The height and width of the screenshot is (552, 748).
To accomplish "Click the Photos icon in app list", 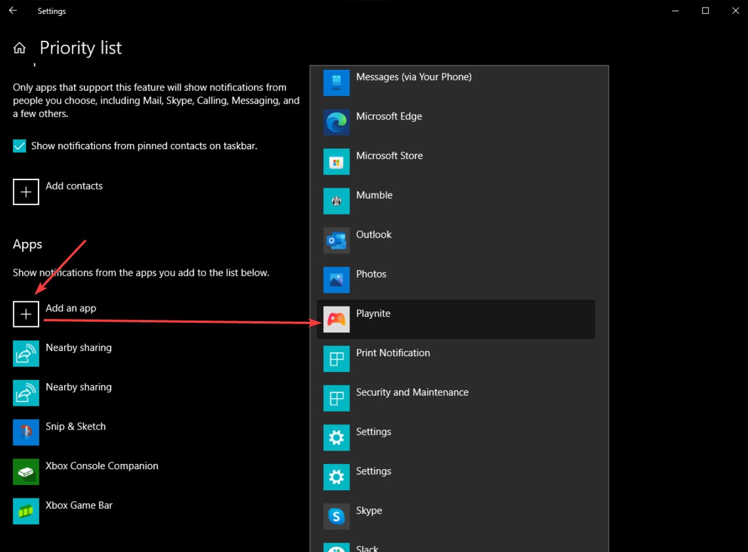I will (337, 280).
